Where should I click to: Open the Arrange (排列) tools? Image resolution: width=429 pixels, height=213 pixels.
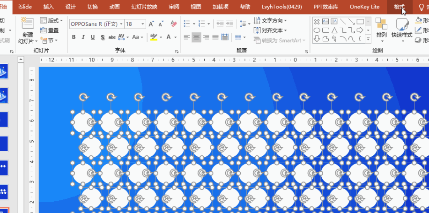coord(381,28)
